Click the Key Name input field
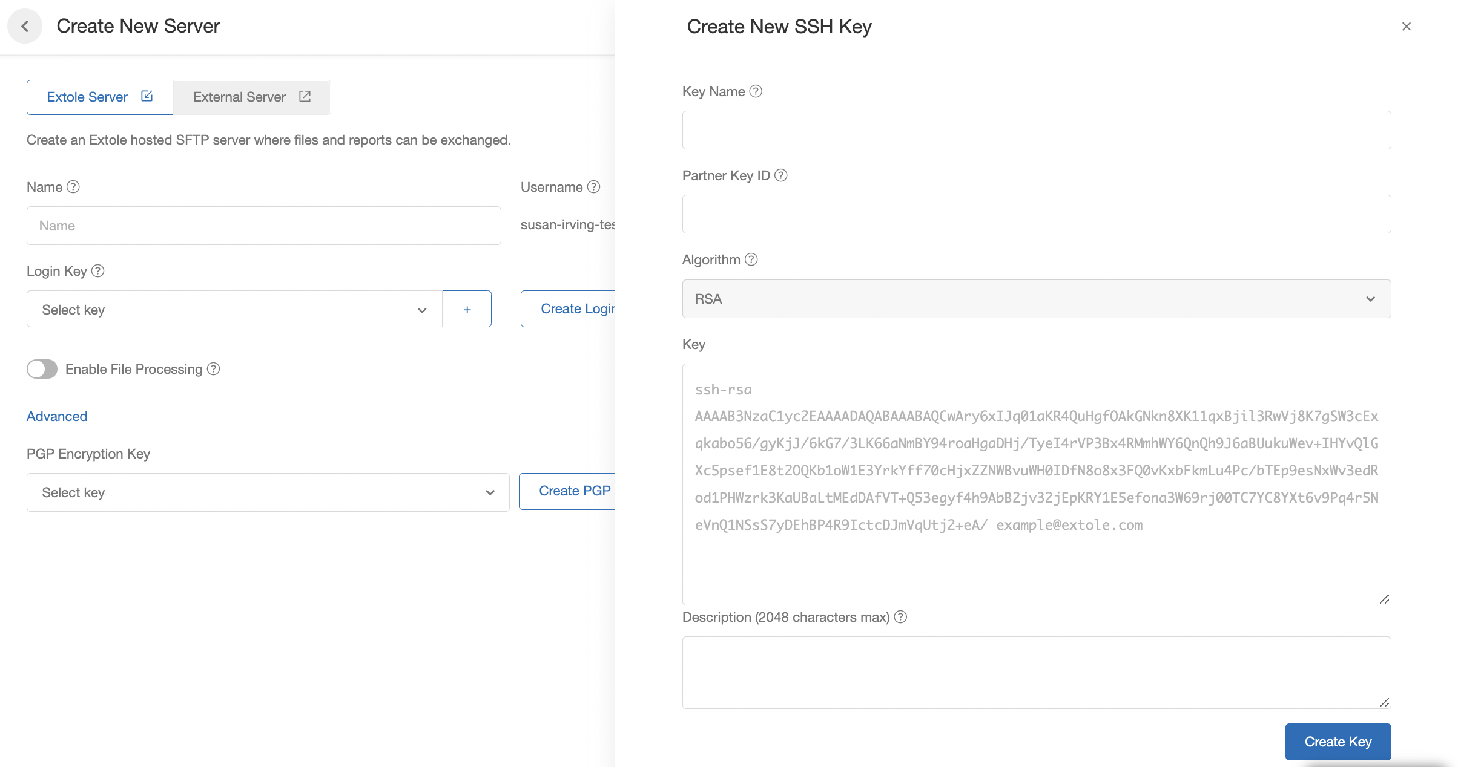Image resolution: width=1458 pixels, height=767 pixels. pyautogui.click(x=1037, y=130)
